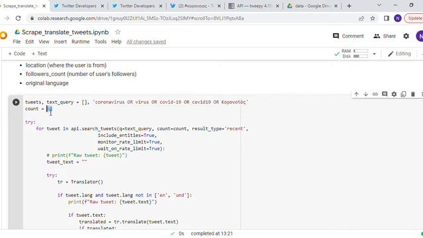The image size is (423, 238).
Task: Close the API tweepy tab
Action: coord(278,6)
